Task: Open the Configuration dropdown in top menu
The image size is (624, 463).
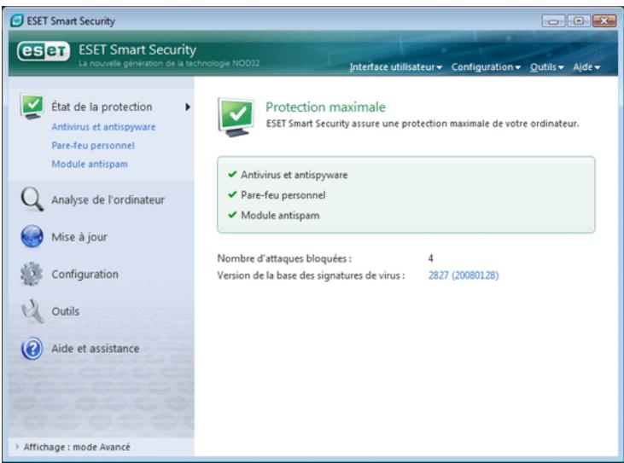Action: [486, 67]
